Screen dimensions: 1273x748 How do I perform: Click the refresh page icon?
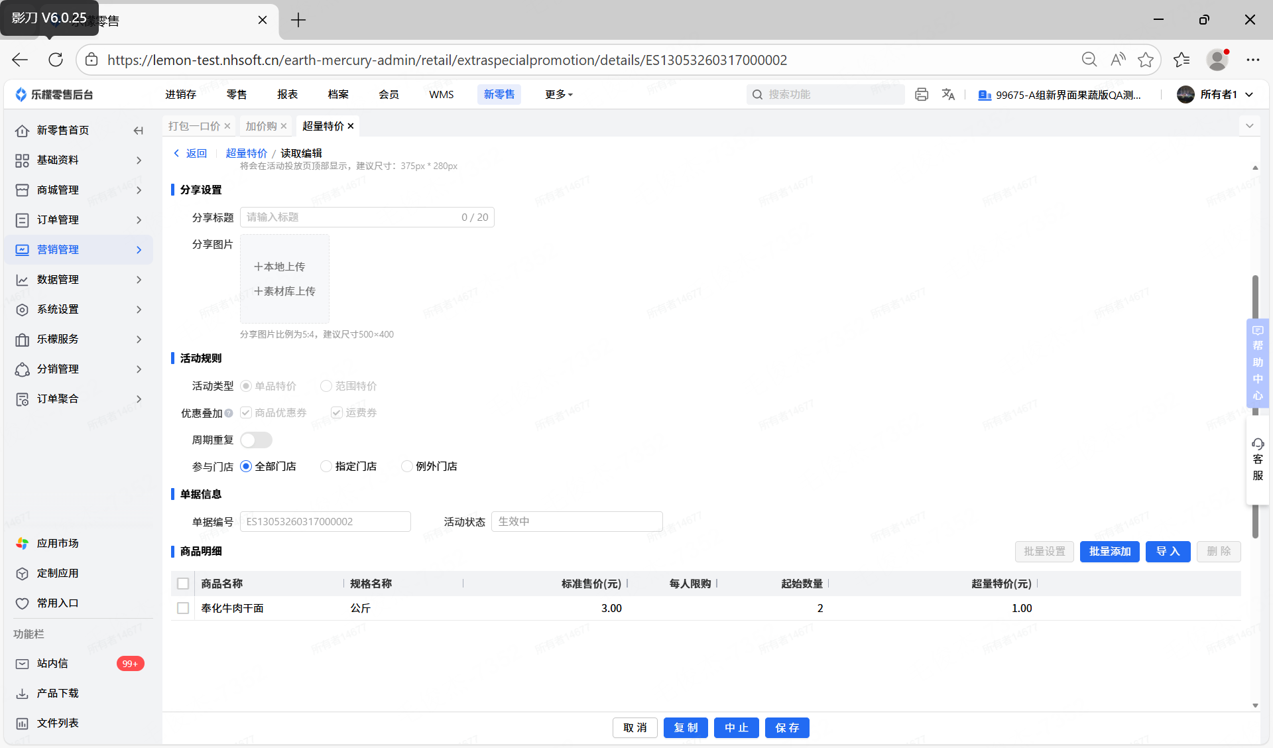[56, 60]
